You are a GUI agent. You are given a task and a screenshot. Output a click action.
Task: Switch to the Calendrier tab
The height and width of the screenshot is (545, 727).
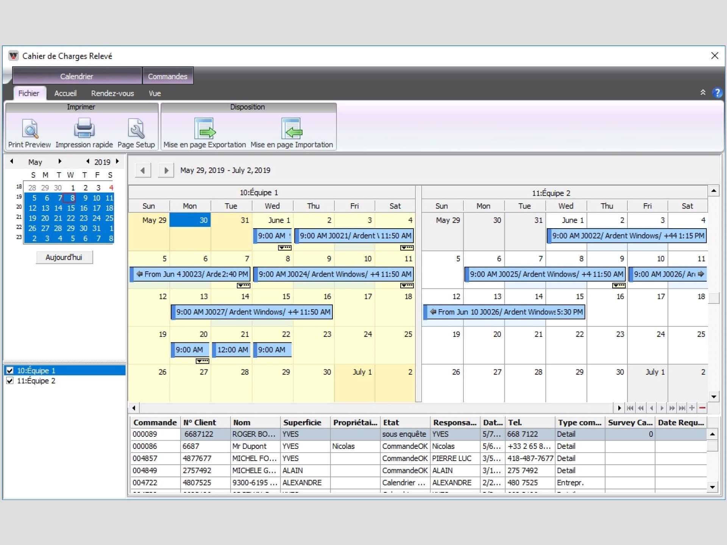click(x=77, y=76)
